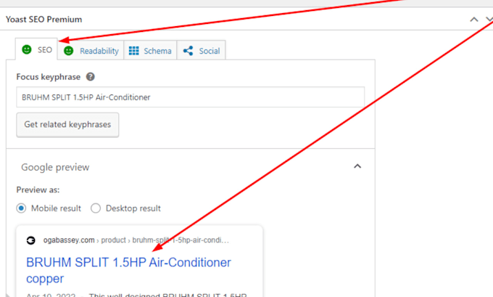
Task: Move Yoast SEO Premium panel up
Action: point(474,20)
